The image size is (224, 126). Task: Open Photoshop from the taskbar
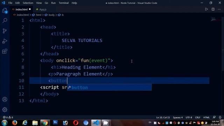point(55,122)
